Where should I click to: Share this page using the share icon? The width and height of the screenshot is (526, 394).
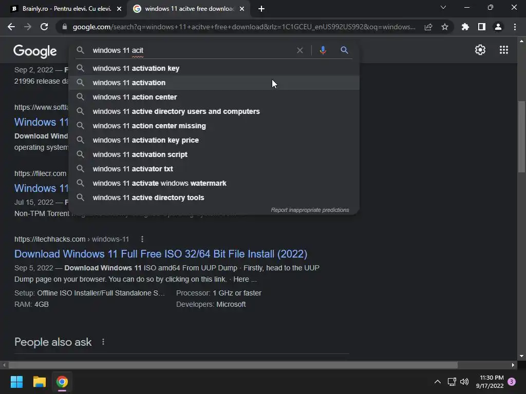coord(428,27)
